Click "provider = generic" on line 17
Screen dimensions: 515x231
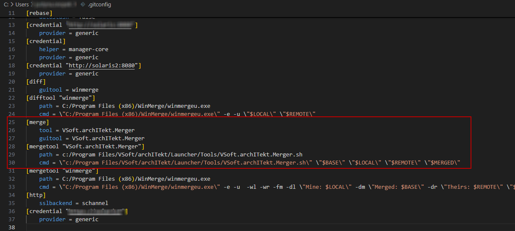click(69, 57)
